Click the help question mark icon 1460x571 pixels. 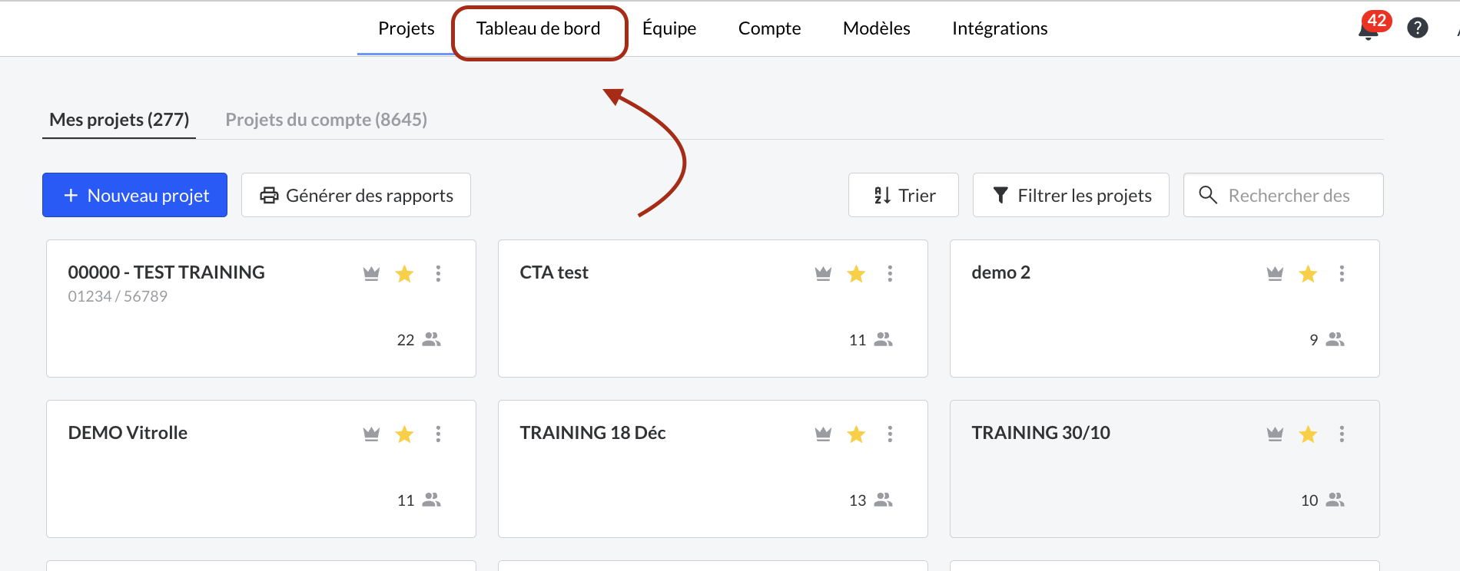[x=1417, y=28]
